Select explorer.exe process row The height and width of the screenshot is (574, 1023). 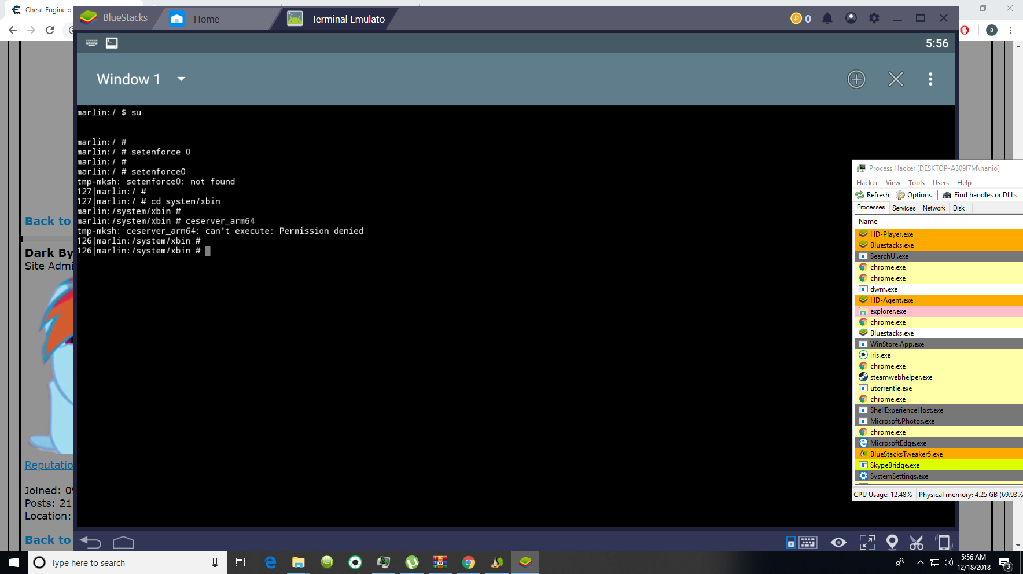point(939,311)
